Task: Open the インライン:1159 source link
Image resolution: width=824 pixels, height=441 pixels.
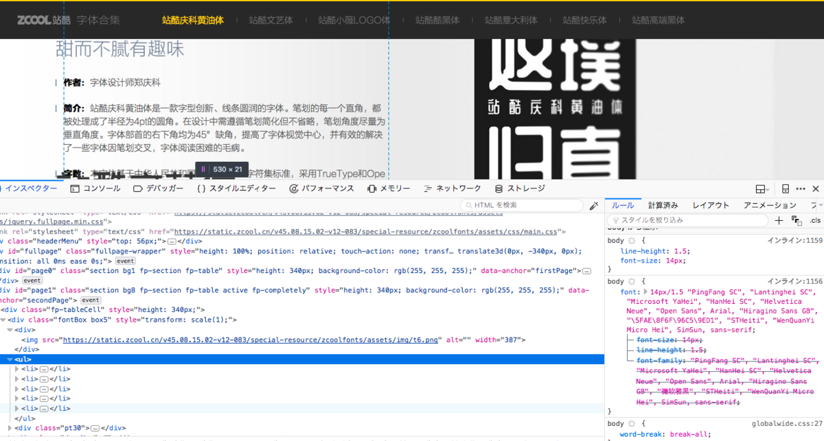Action: tap(794, 241)
